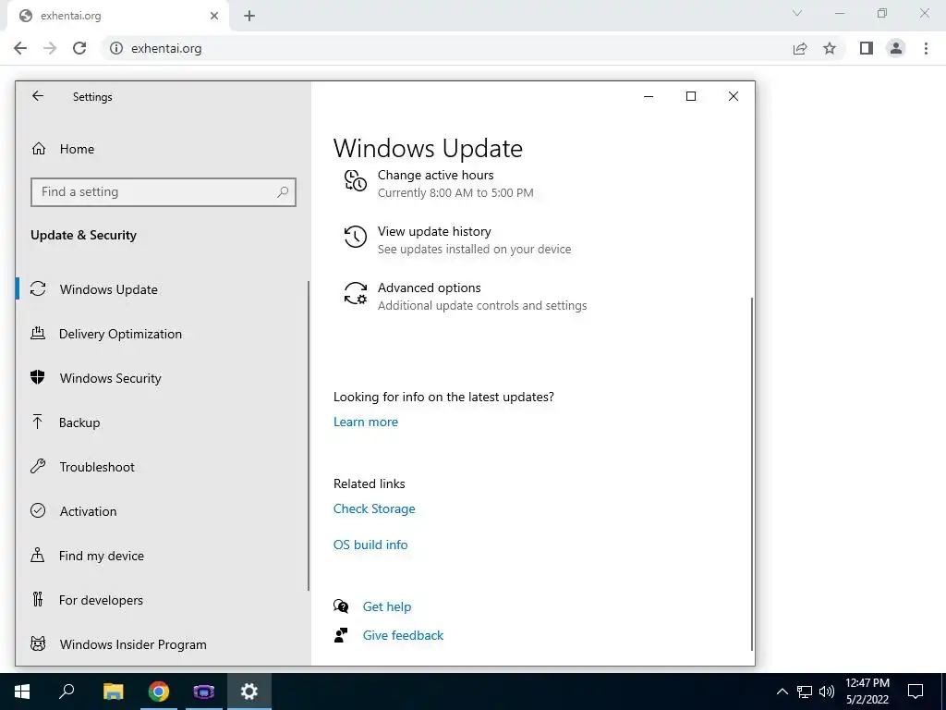Click the Backup upload arrow icon
Viewport: 946px width, 710px height.
[37, 422]
